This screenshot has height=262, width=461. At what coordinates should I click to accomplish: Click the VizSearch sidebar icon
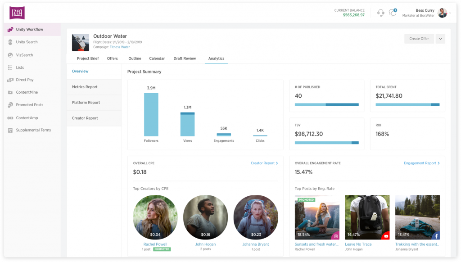[10, 55]
